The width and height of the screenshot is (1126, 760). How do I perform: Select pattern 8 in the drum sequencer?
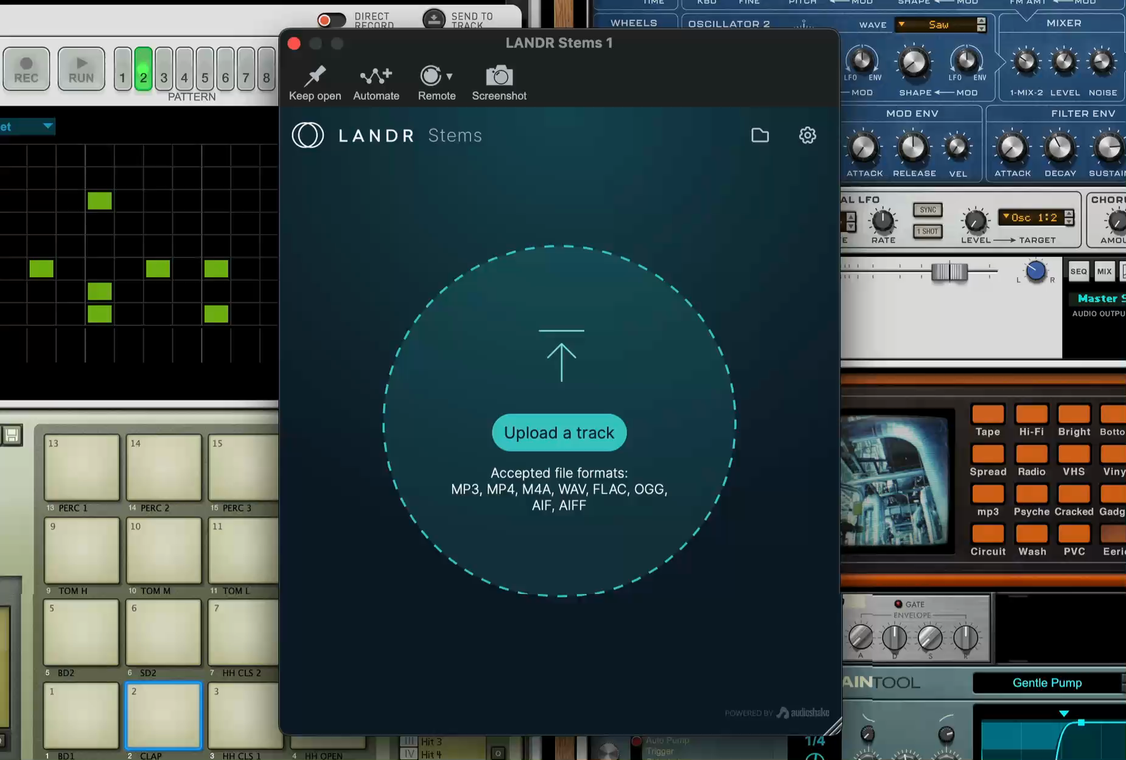(x=267, y=69)
